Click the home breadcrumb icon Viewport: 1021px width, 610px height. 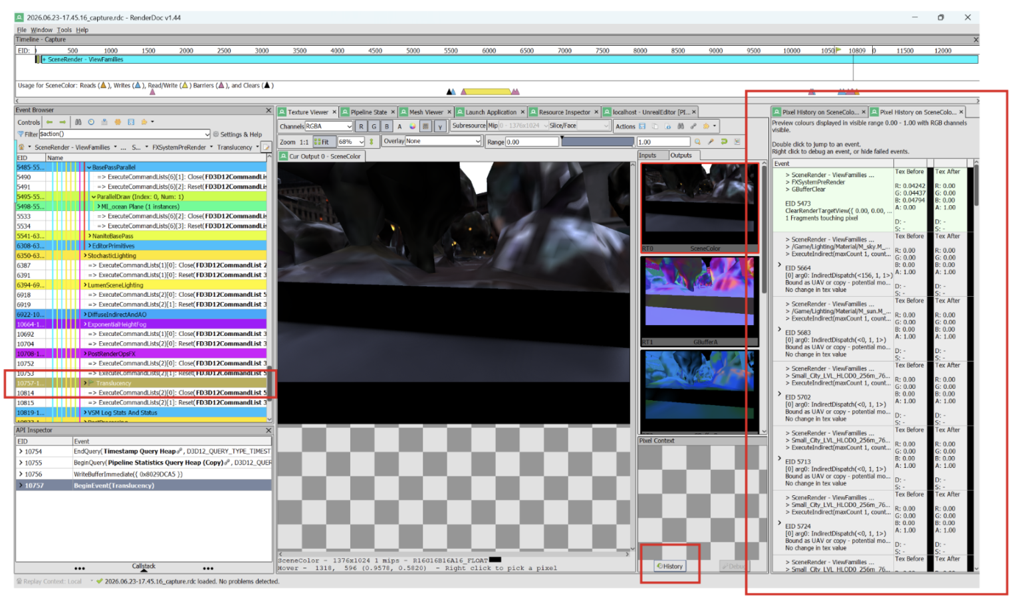21,147
